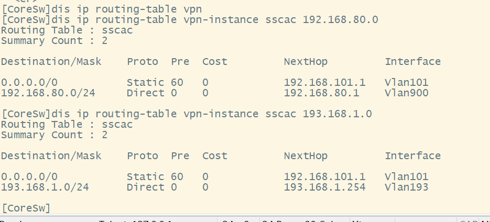Click the Cost header in second table
This screenshot has height=222, width=490.
coord(215,156)
